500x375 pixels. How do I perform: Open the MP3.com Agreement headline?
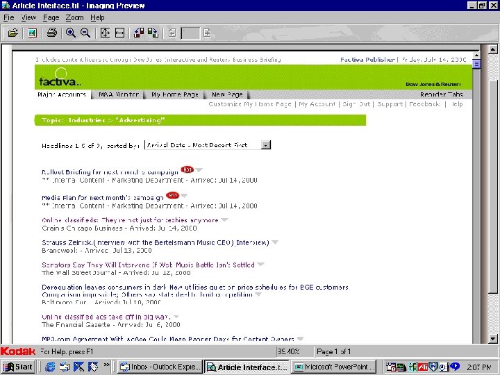168,339
